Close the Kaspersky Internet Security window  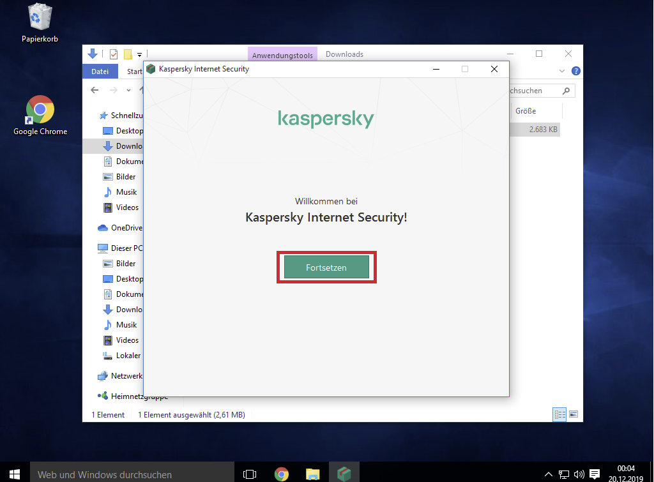point(494,69)
